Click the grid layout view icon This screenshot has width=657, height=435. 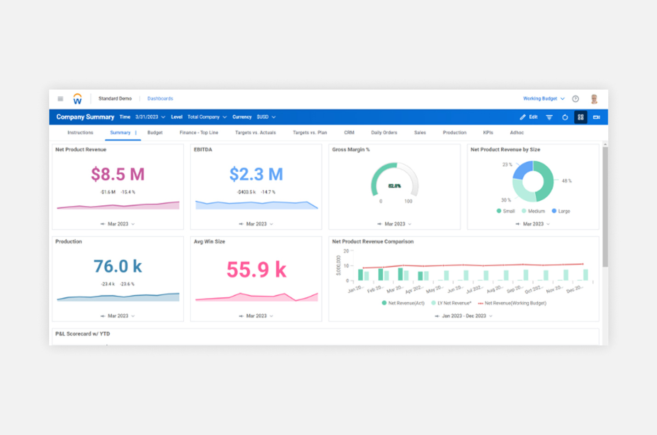point(580,117)
